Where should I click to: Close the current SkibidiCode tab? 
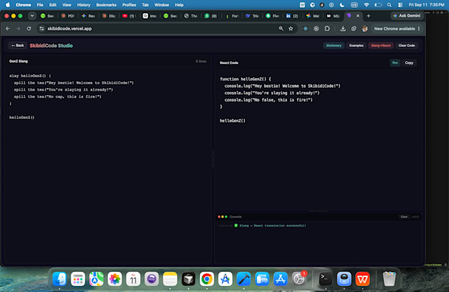(x=358, y=16)
